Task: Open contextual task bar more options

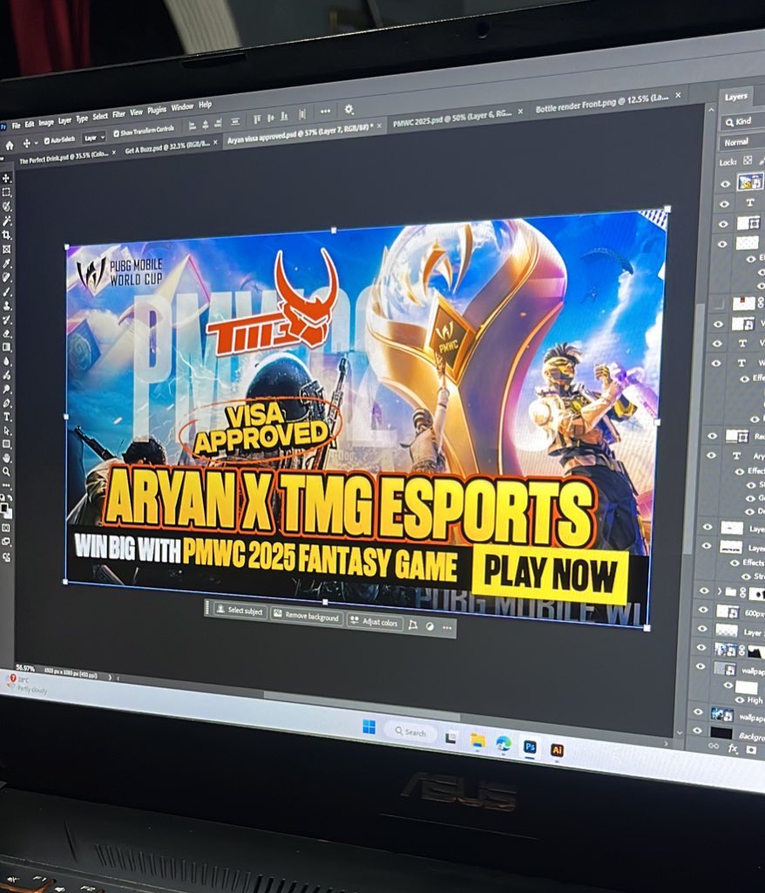Action: [x=447, y=628]
